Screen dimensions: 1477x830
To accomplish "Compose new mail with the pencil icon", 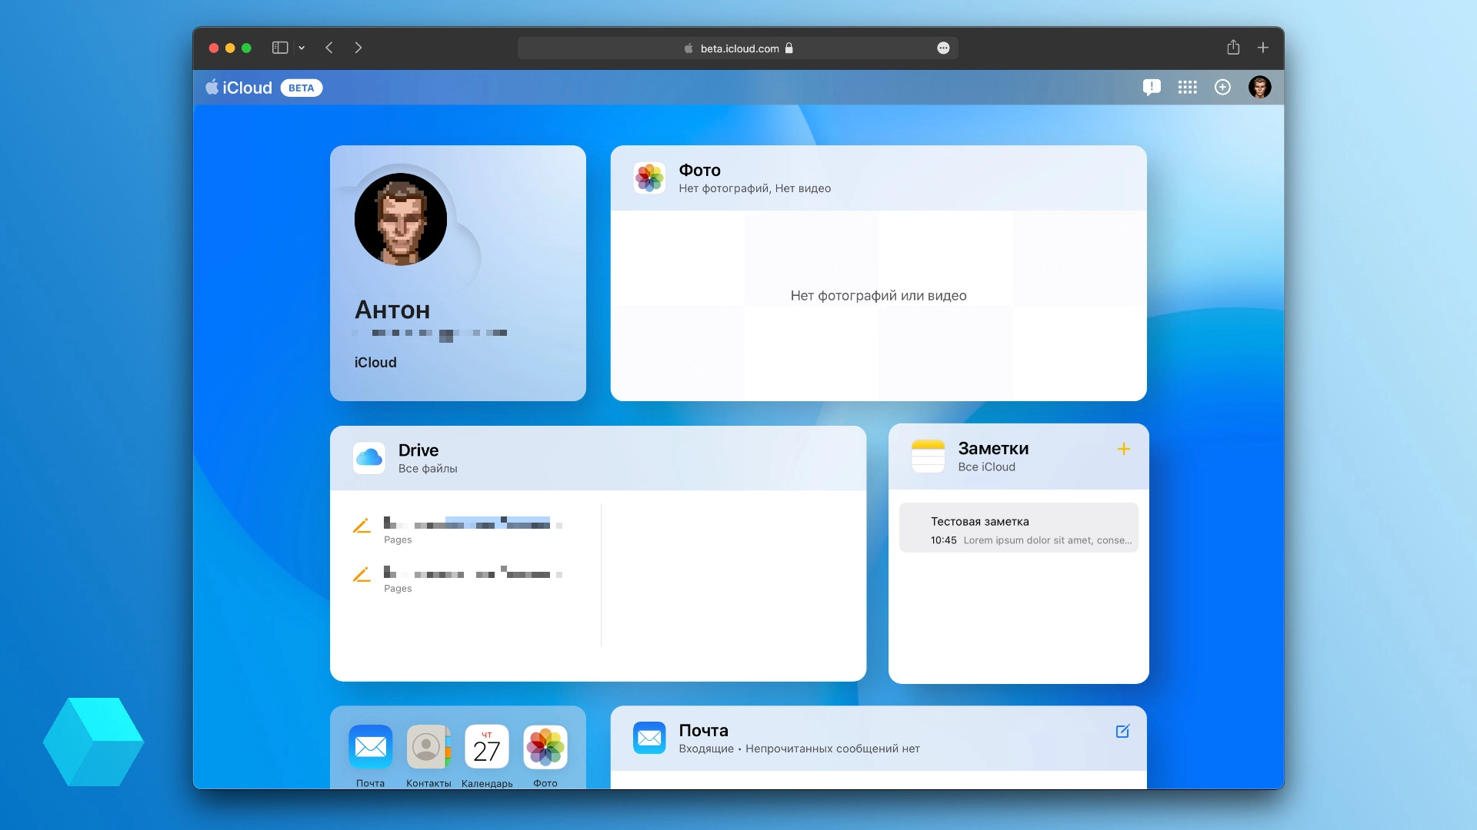I will [x=1122, y=732].
